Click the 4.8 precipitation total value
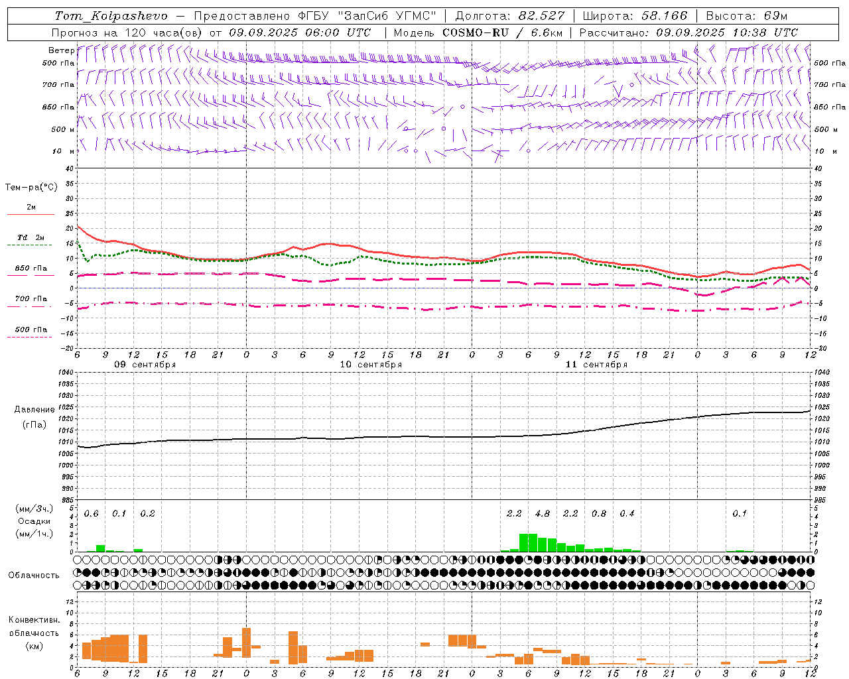 [x=542, y=513]
